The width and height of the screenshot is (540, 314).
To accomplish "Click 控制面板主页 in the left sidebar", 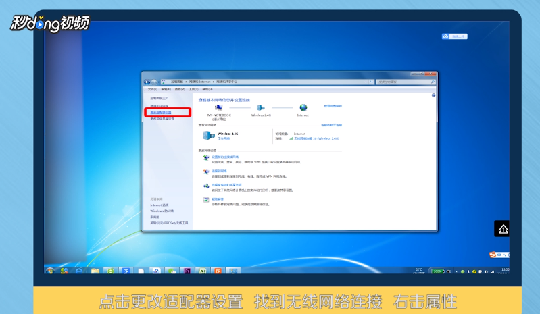I will point(159,99).
